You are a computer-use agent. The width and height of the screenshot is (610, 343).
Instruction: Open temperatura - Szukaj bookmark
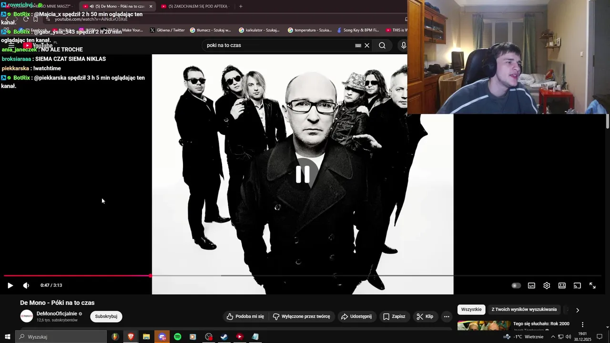[310, 30]
